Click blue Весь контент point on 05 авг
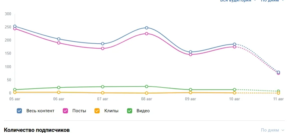Screen dimensions: 290x133 coord(15,26)
